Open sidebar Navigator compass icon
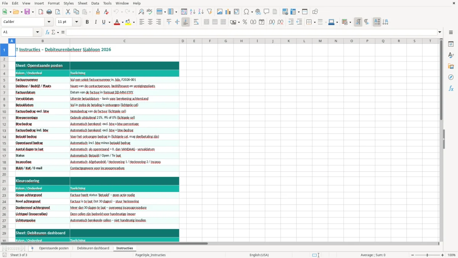 point(451,78)
